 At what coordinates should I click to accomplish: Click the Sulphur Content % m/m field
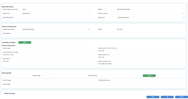(x=151, y=63)
